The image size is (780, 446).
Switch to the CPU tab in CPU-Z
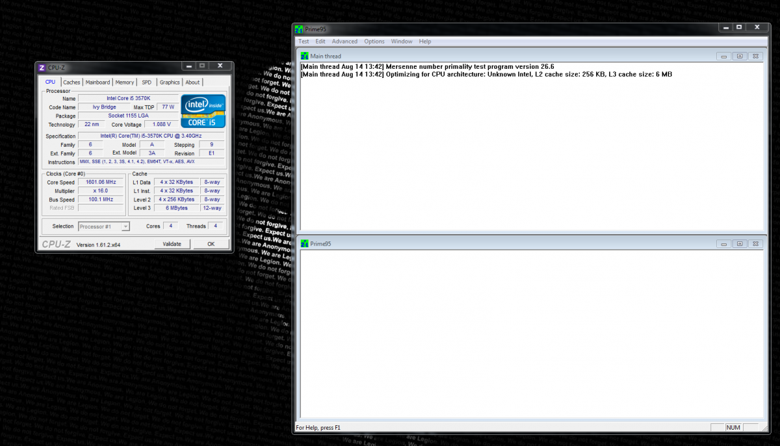point(51,82)
